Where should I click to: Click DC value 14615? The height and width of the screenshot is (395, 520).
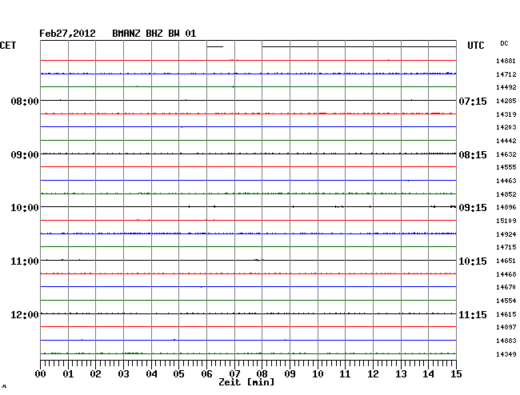(506, 314)
